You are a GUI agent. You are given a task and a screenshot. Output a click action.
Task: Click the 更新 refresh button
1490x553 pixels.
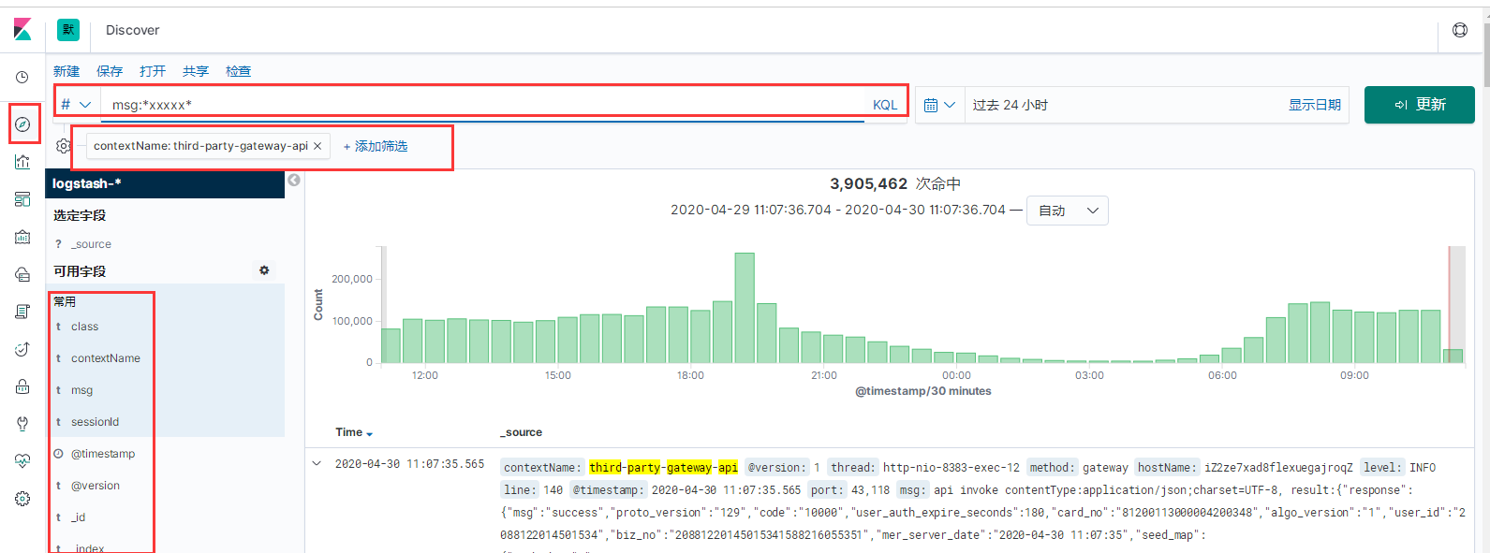(x=1419, y=105)
